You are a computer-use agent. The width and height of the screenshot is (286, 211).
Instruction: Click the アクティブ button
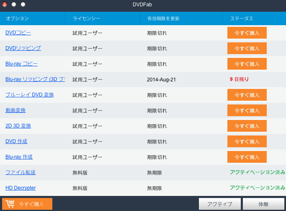(220, 204)
